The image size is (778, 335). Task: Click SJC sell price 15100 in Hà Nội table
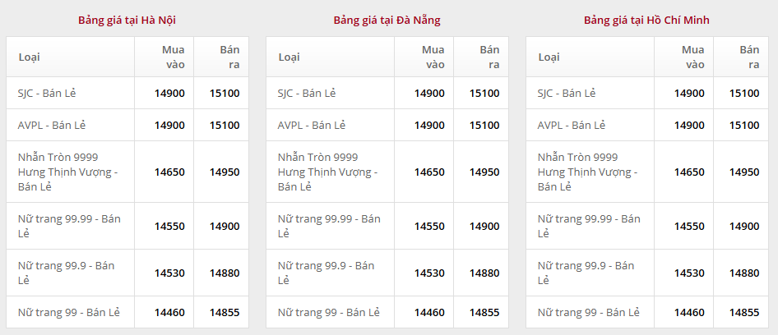[x=225, y=94]
